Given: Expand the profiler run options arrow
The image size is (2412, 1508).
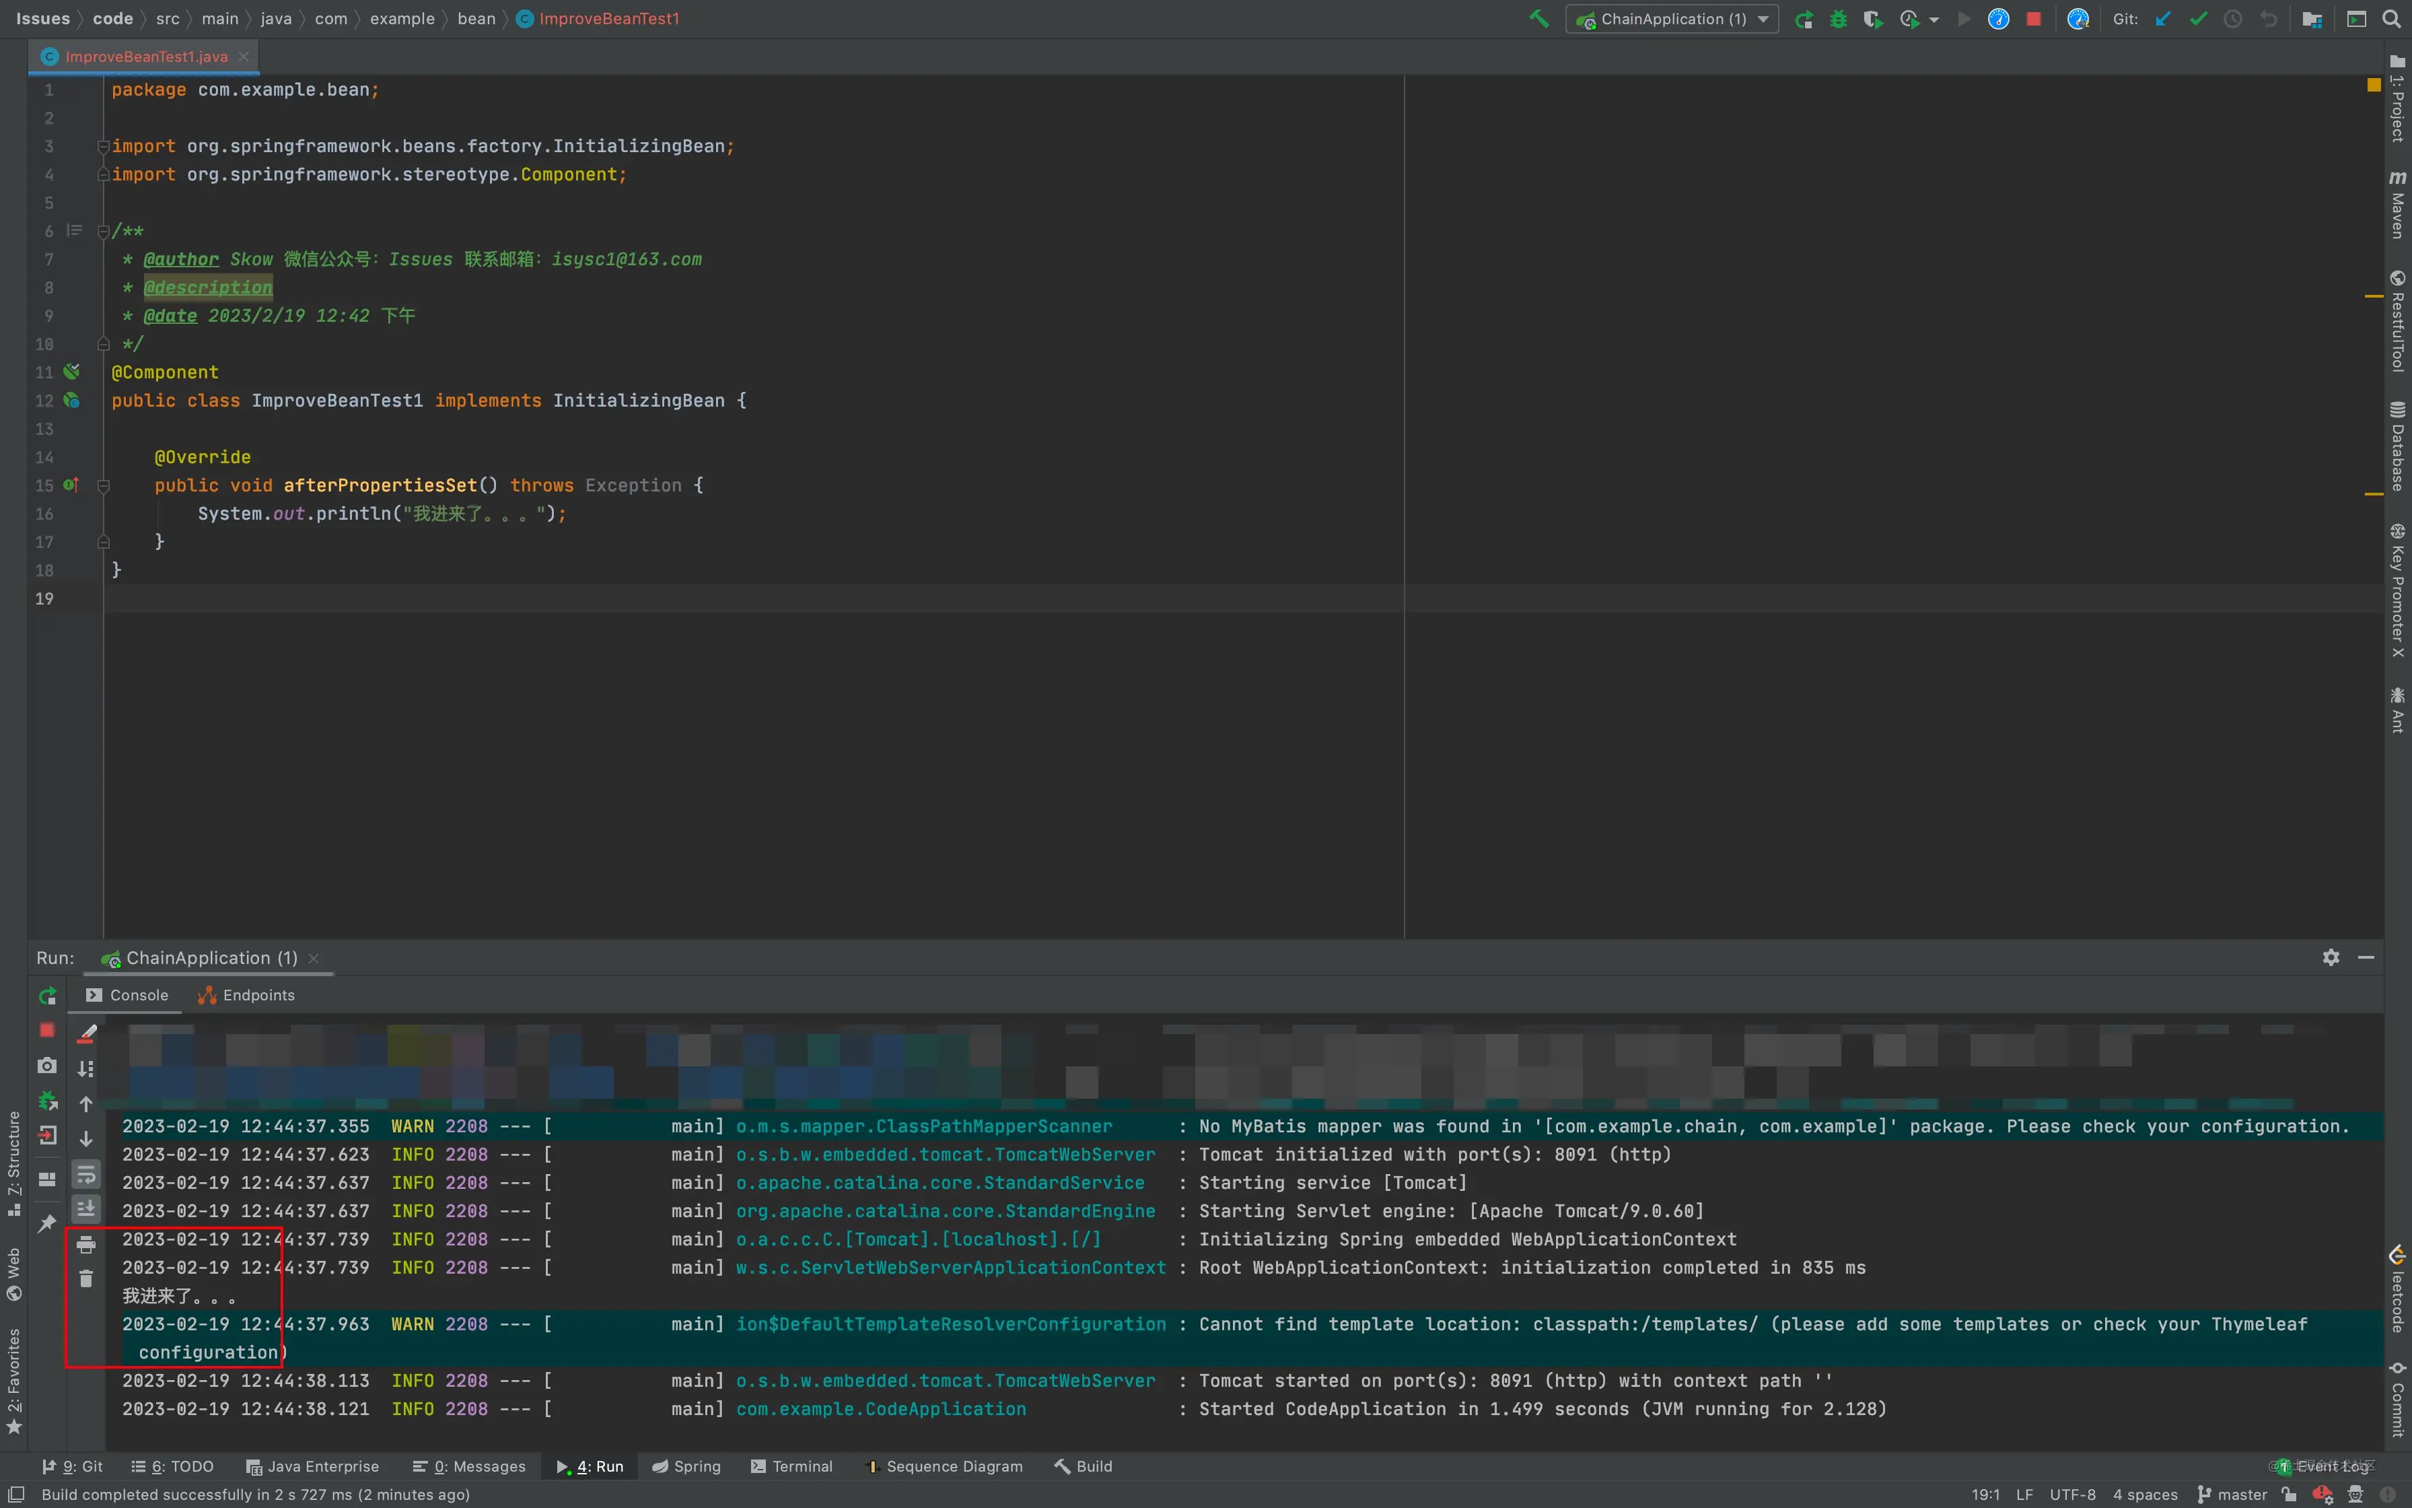Looking at the screenshot, I should [1934, 19].
